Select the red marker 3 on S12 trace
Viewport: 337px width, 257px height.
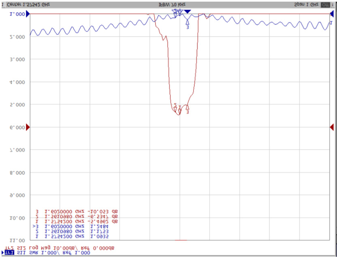(187, 107)
